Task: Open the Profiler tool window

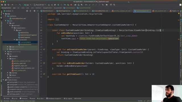Action: [x=78, y=99]
